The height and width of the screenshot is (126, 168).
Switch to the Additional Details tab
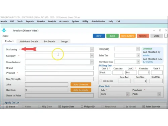(29, 41)
